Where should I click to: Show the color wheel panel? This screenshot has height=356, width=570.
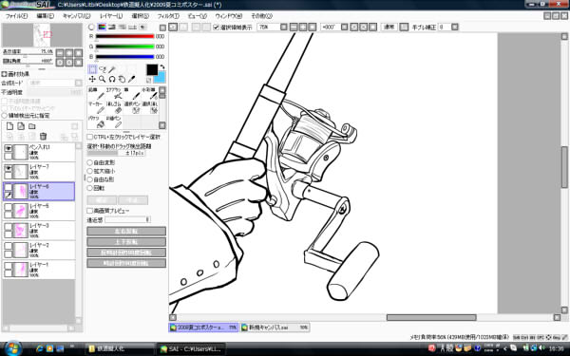pos(91,28)
